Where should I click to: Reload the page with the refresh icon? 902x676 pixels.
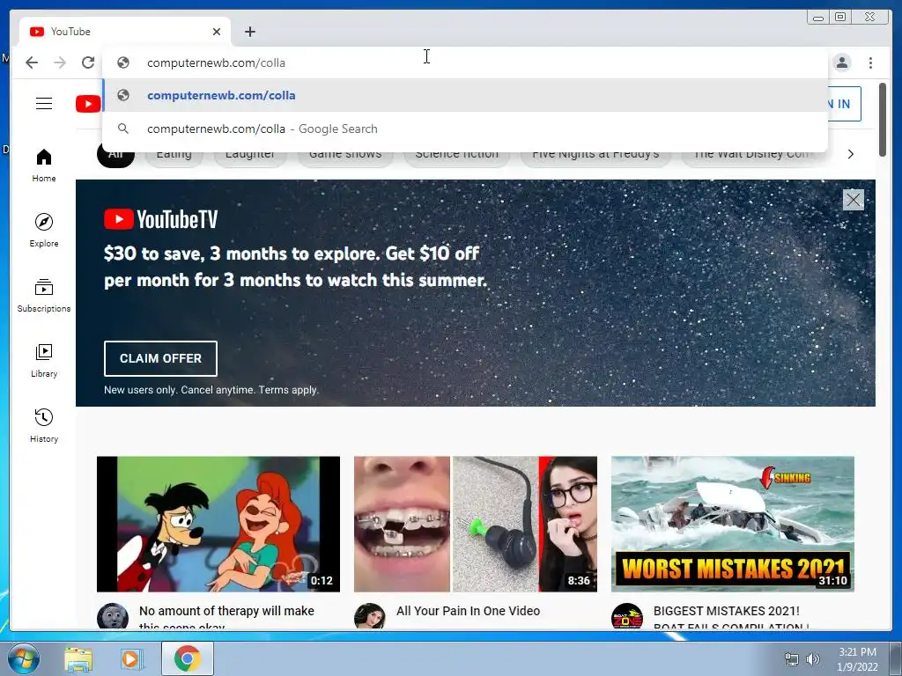88,62
